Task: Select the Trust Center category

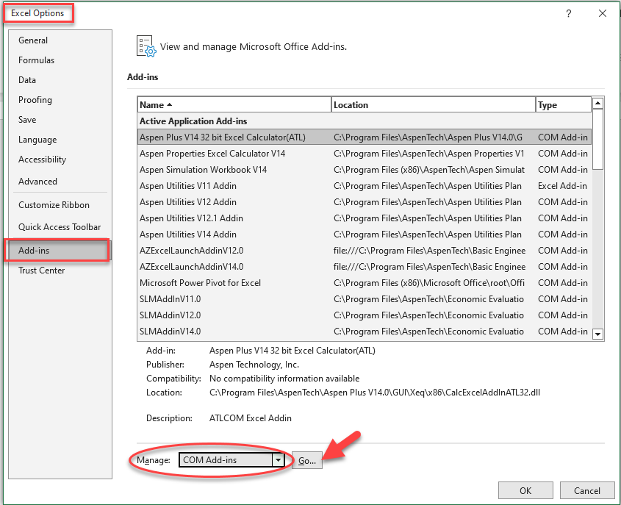Action: [41, 271]
